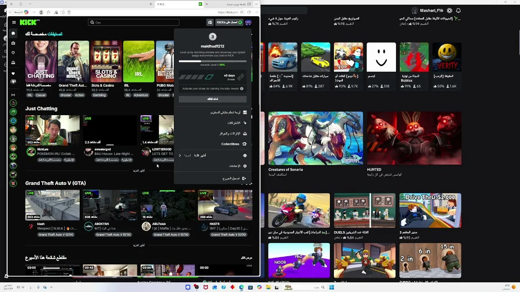
Task: Click the Grand Theft Auto V (GTA) heading
Action: click(x=56, y=183)
